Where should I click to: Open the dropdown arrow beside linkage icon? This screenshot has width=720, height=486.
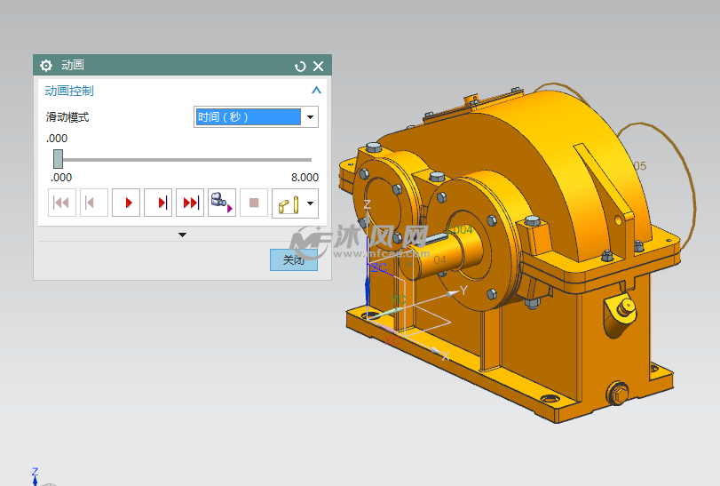point(310,203)
